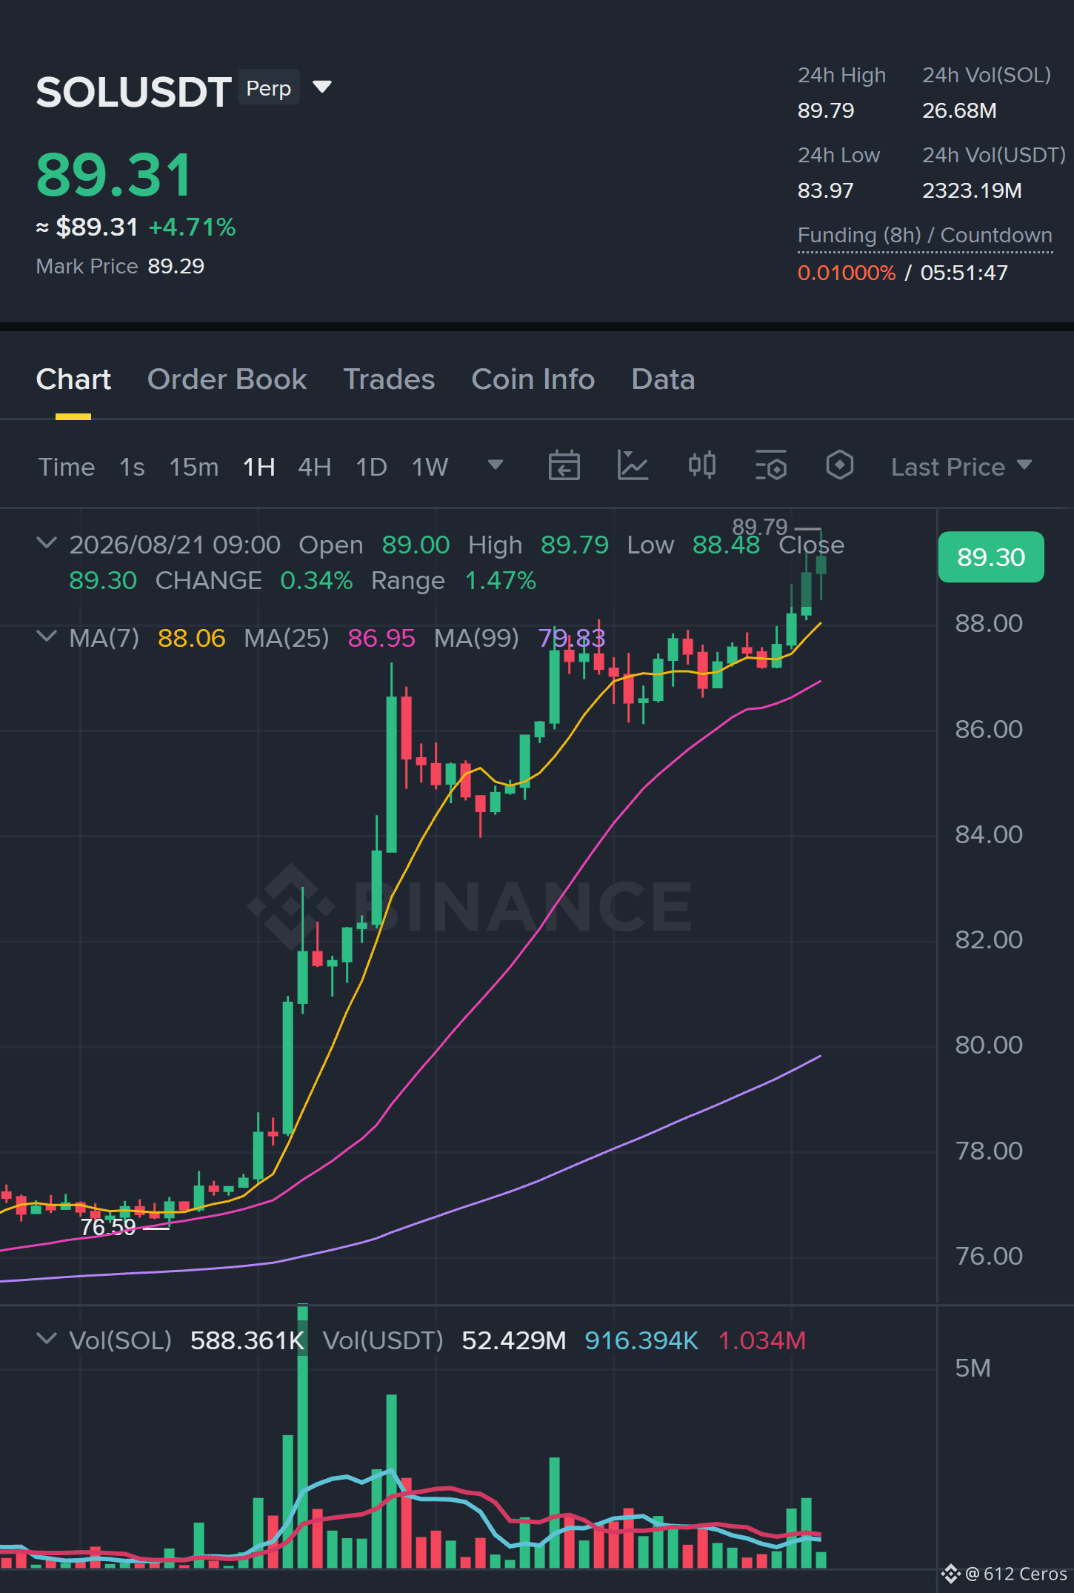Click the 89.30 current price tag
Image resolution: width=1074 pixels, height=1593 pixels.
991,557
